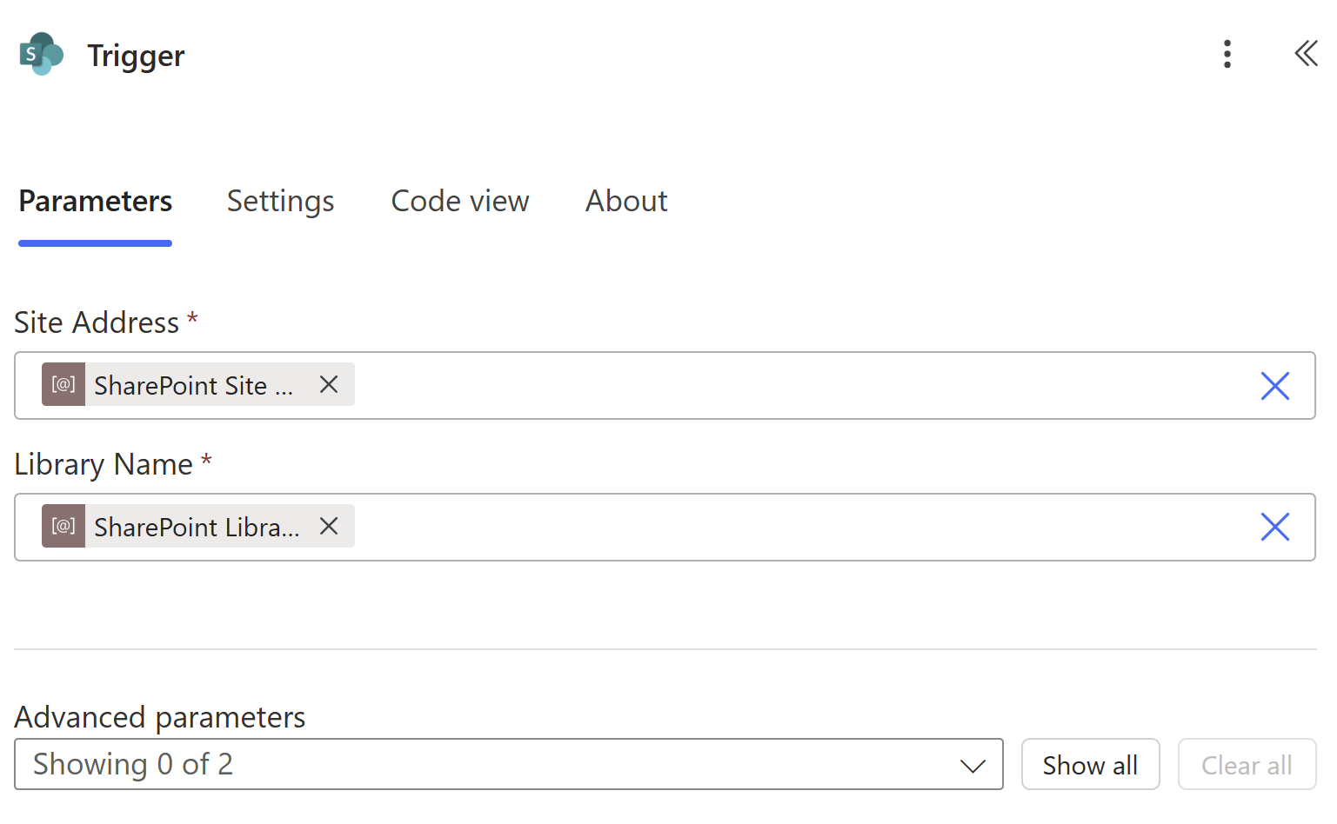Click the Advanced parameters heading
The height and width of the screenshot is (824, 1337).
(x=160, y=717)
